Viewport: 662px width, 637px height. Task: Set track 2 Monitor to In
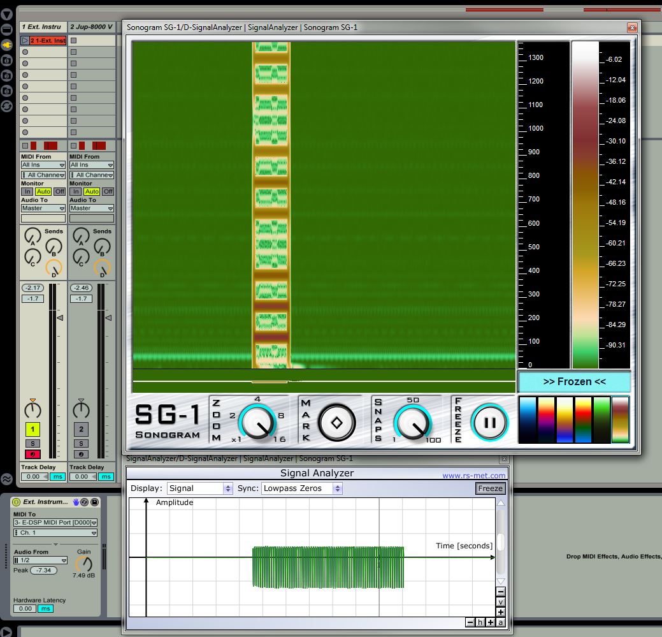tap(76, 191)
